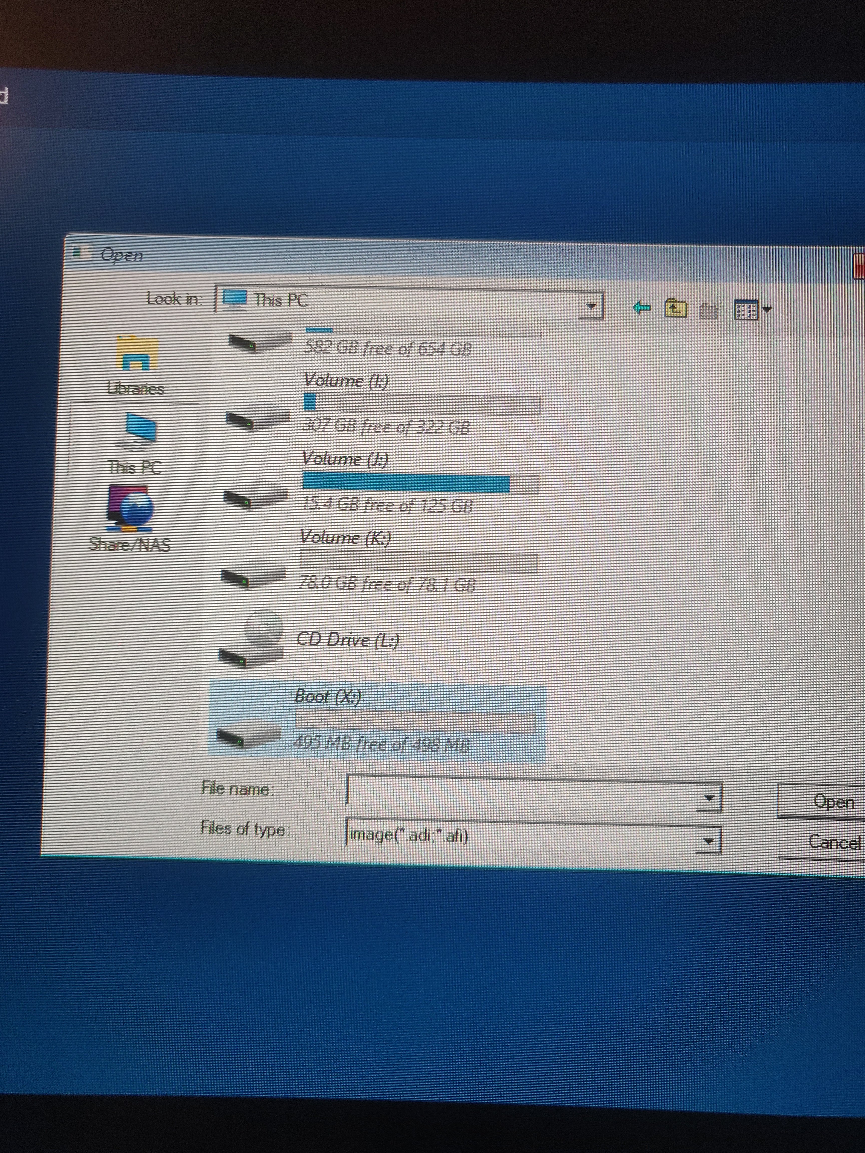Click the Create New Folder icon

[709, 311]
